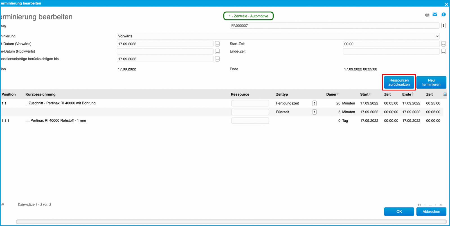Click the 5 Minuten duration value
Viewport: 450px width, 226px height.
coord(346,112)
